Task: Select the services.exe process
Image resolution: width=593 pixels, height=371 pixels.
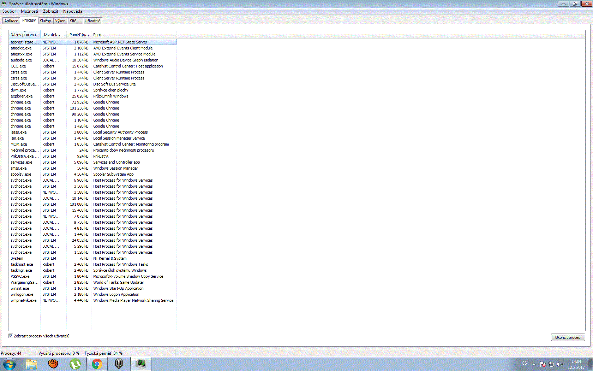Action: [92, 162]
